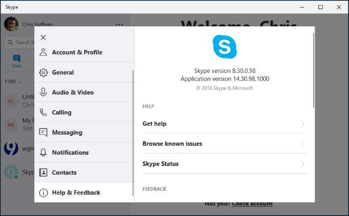
Task: Click the 2018 Skype & Microsoft copyright text
Action: point(224,88)
